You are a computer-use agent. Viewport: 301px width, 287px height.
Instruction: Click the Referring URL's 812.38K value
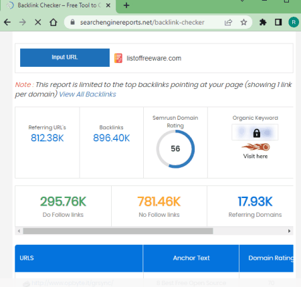pos(47,138)
